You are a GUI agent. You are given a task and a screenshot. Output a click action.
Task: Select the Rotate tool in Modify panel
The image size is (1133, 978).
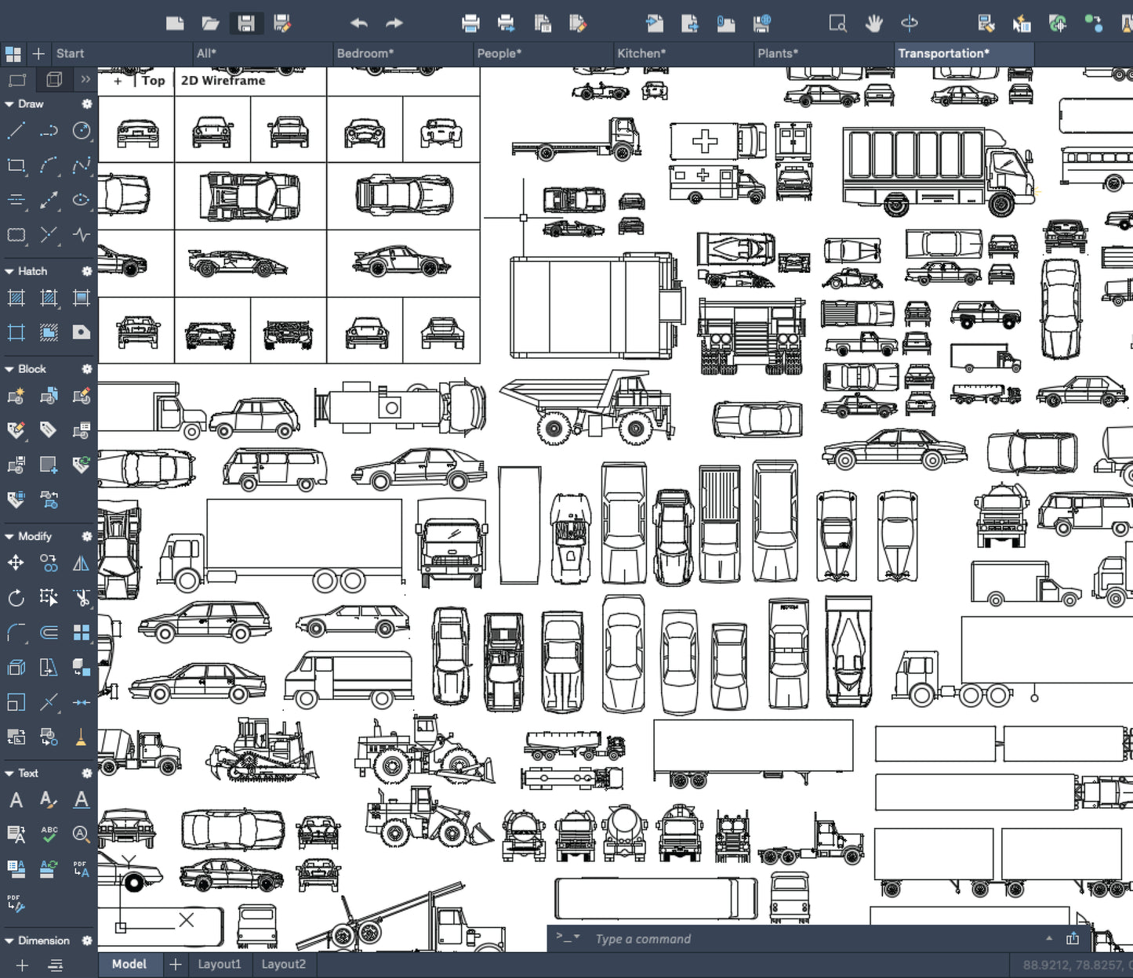[16, 598]
